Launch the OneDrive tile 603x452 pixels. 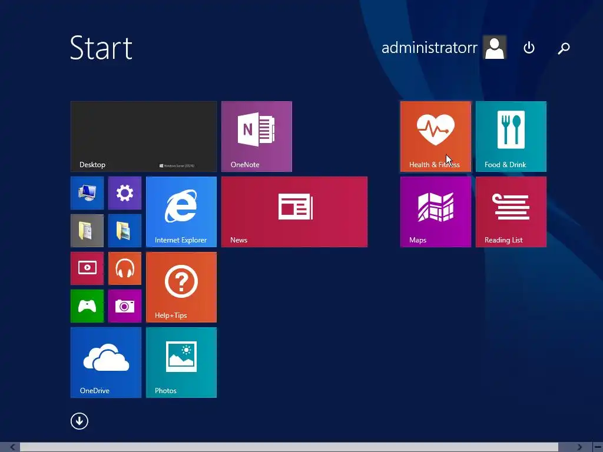106,363
